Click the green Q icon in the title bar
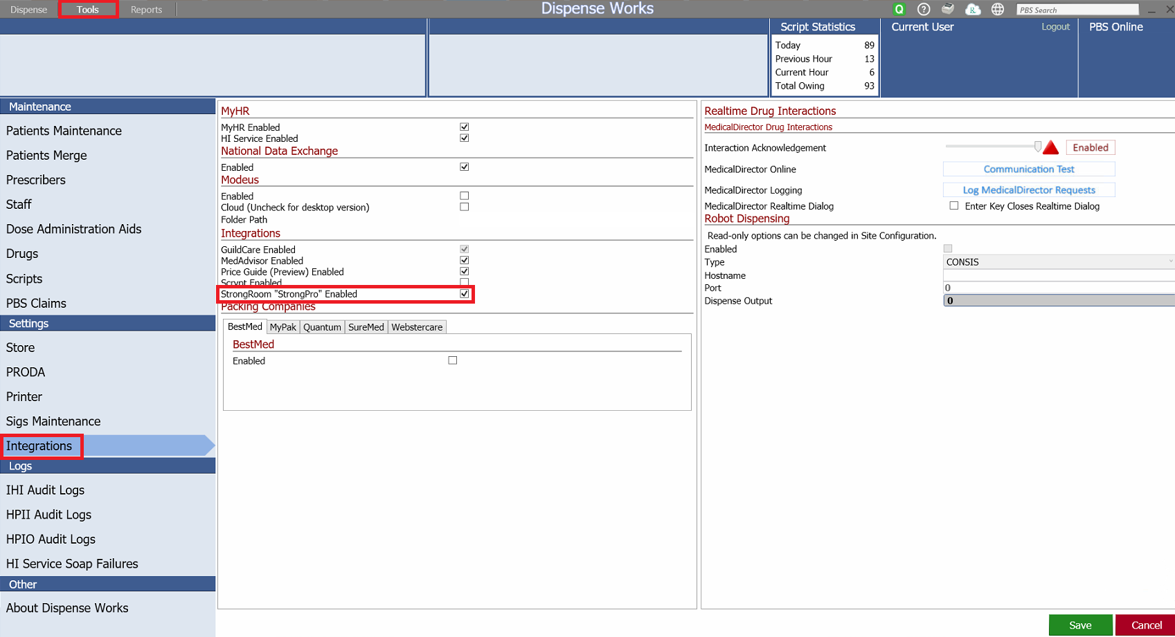 (899, 9)
